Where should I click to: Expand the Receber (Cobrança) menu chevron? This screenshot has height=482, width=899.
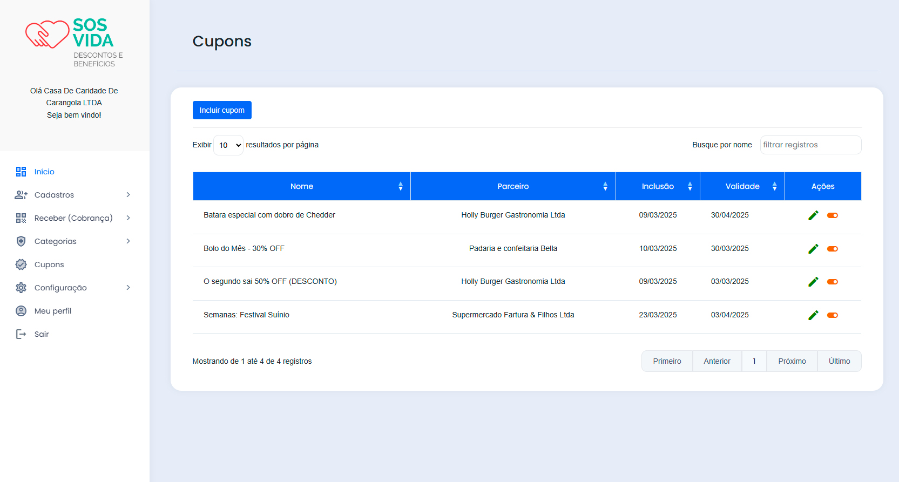[x=128, y=218]
